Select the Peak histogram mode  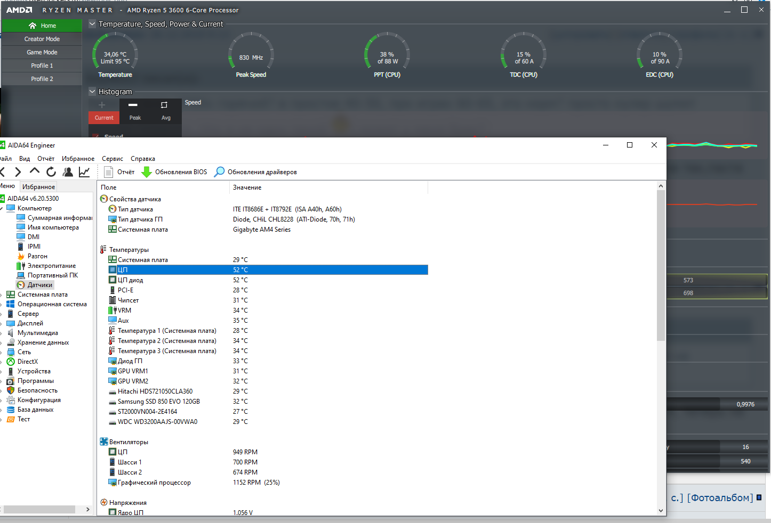[x=135, y=111]
